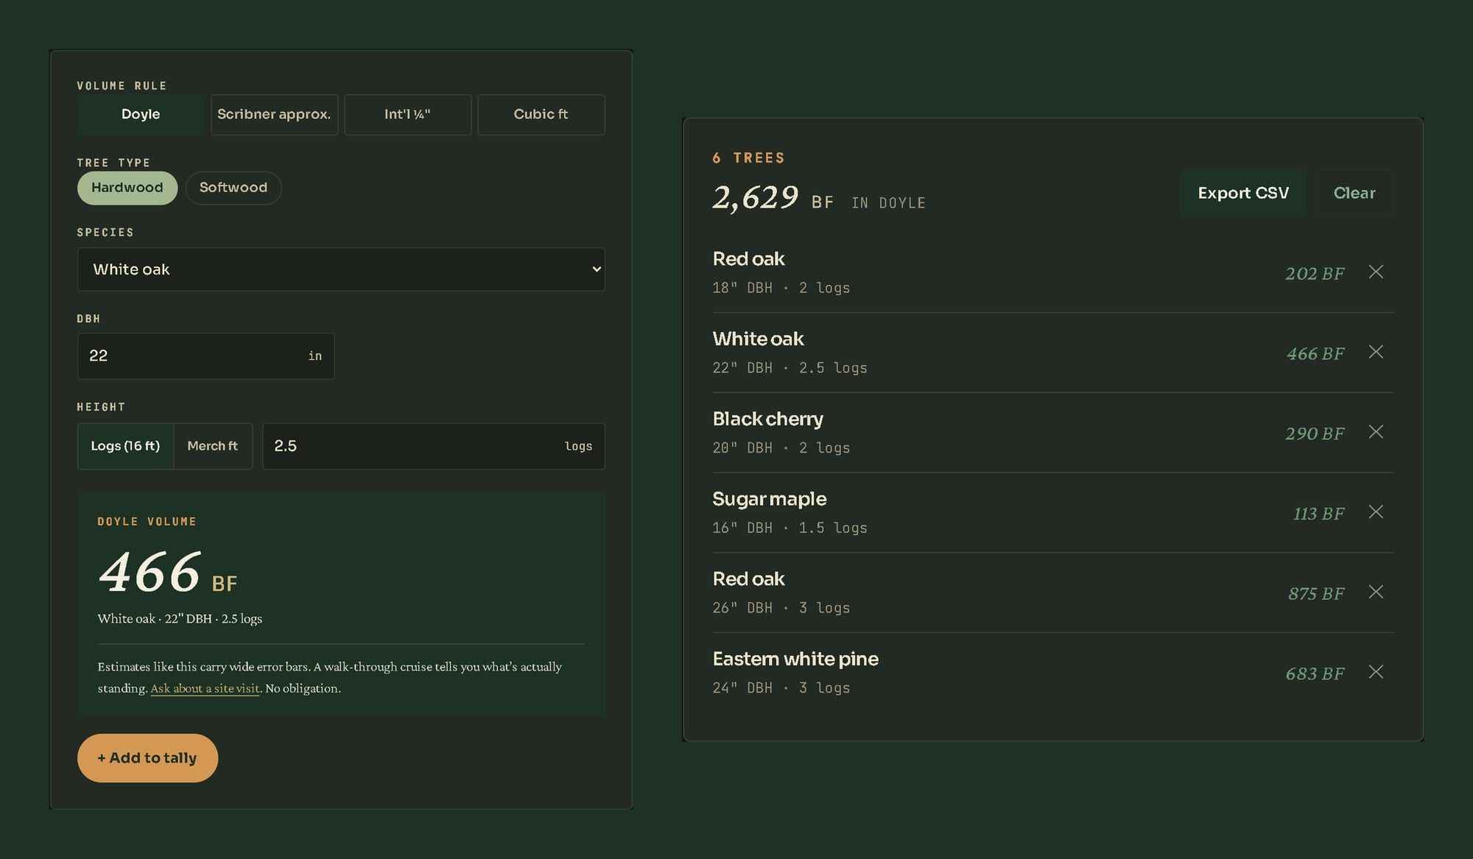The height and width of the screenshot is (859, 1473).
Task: Switch height mode to Logs (16 ft)
Action: coord(125,446)
